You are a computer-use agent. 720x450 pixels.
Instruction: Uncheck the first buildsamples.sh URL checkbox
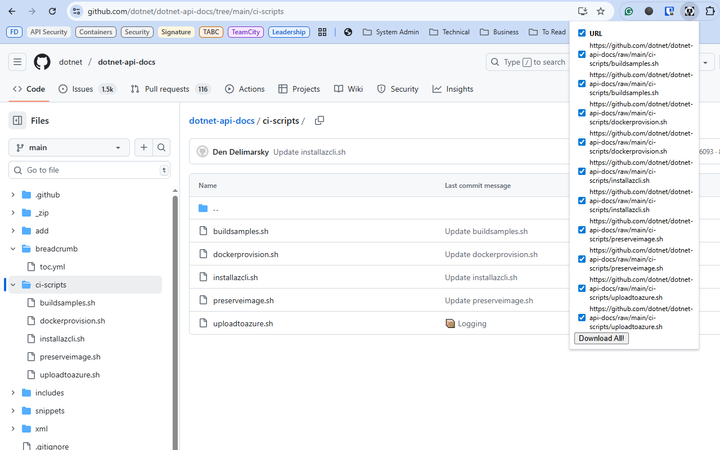click(582, 55)
